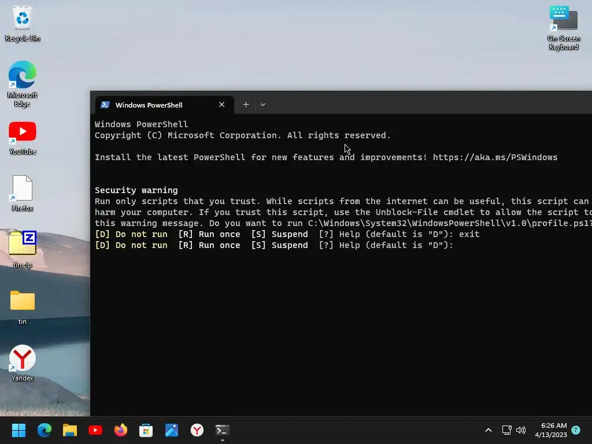Open Photos app from the taskbar
The height and width of the screenshot is (444, 592).
[x=172, y=430]
